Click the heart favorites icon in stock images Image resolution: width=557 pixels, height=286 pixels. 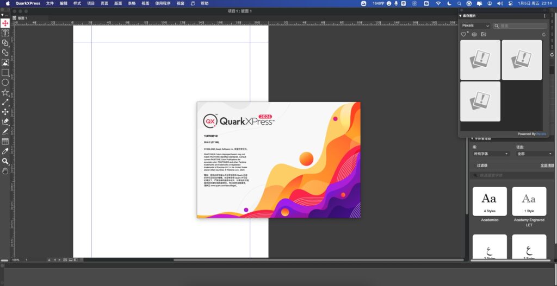click(x=463, y=34)
